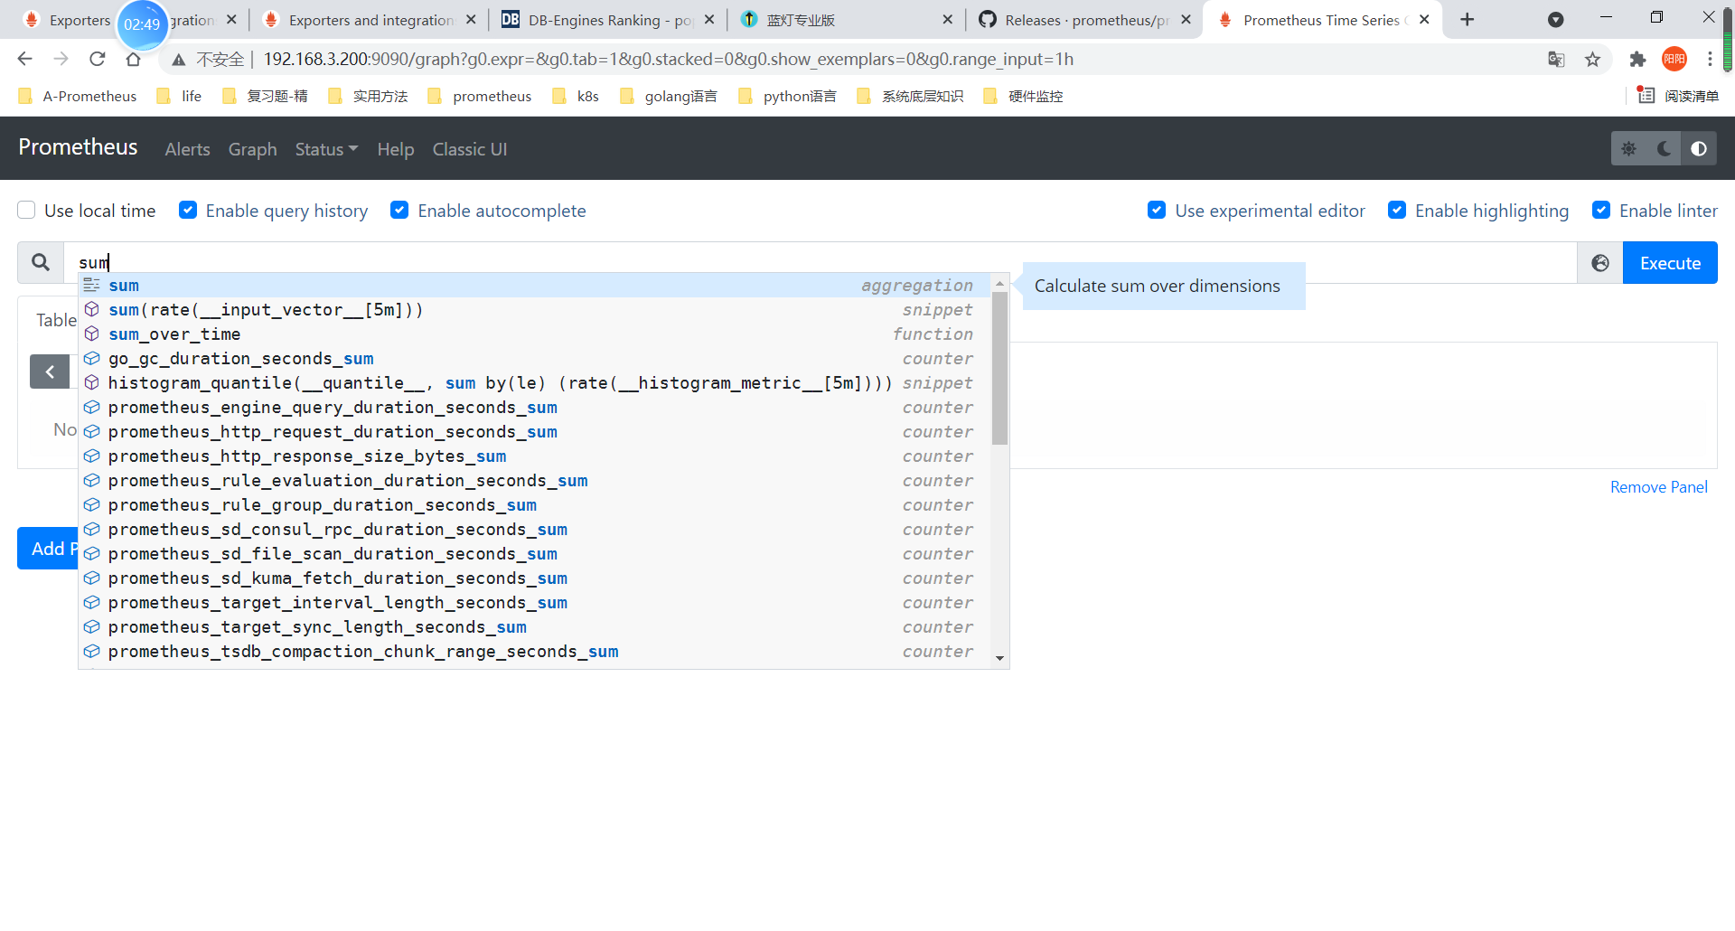Run the query with Execute
The height and width of the screenshot is (931, 1735).
(x=1670, y=263)
